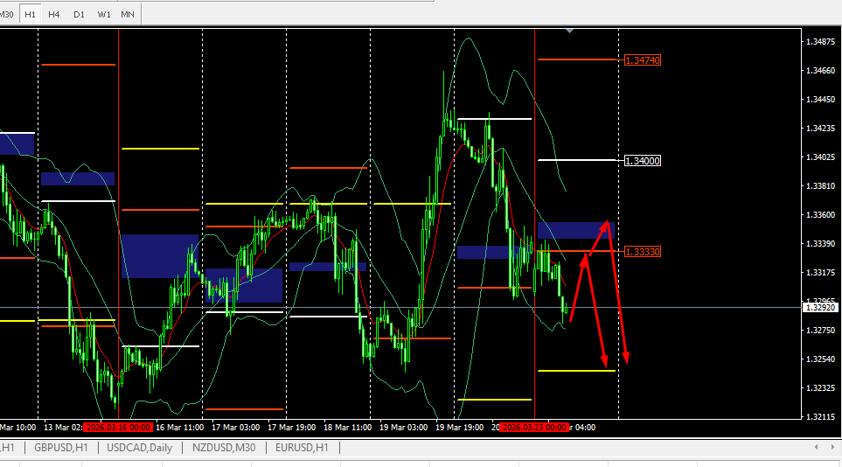The height and width of the screenshot is (467, 842).
Task: Click the 1.34000 white price label
Action: point(643,161)
